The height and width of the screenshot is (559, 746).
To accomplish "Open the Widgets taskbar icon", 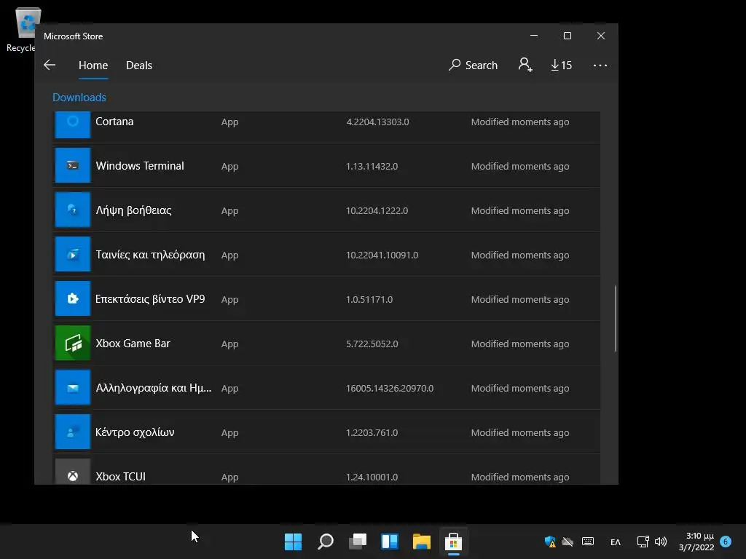I will [x=390, y=542].
